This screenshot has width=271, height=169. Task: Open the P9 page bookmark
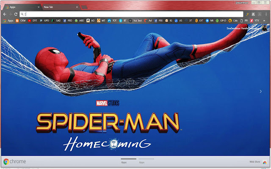244,21
